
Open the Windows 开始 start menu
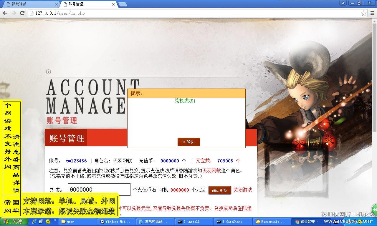(x=14, y=222)
